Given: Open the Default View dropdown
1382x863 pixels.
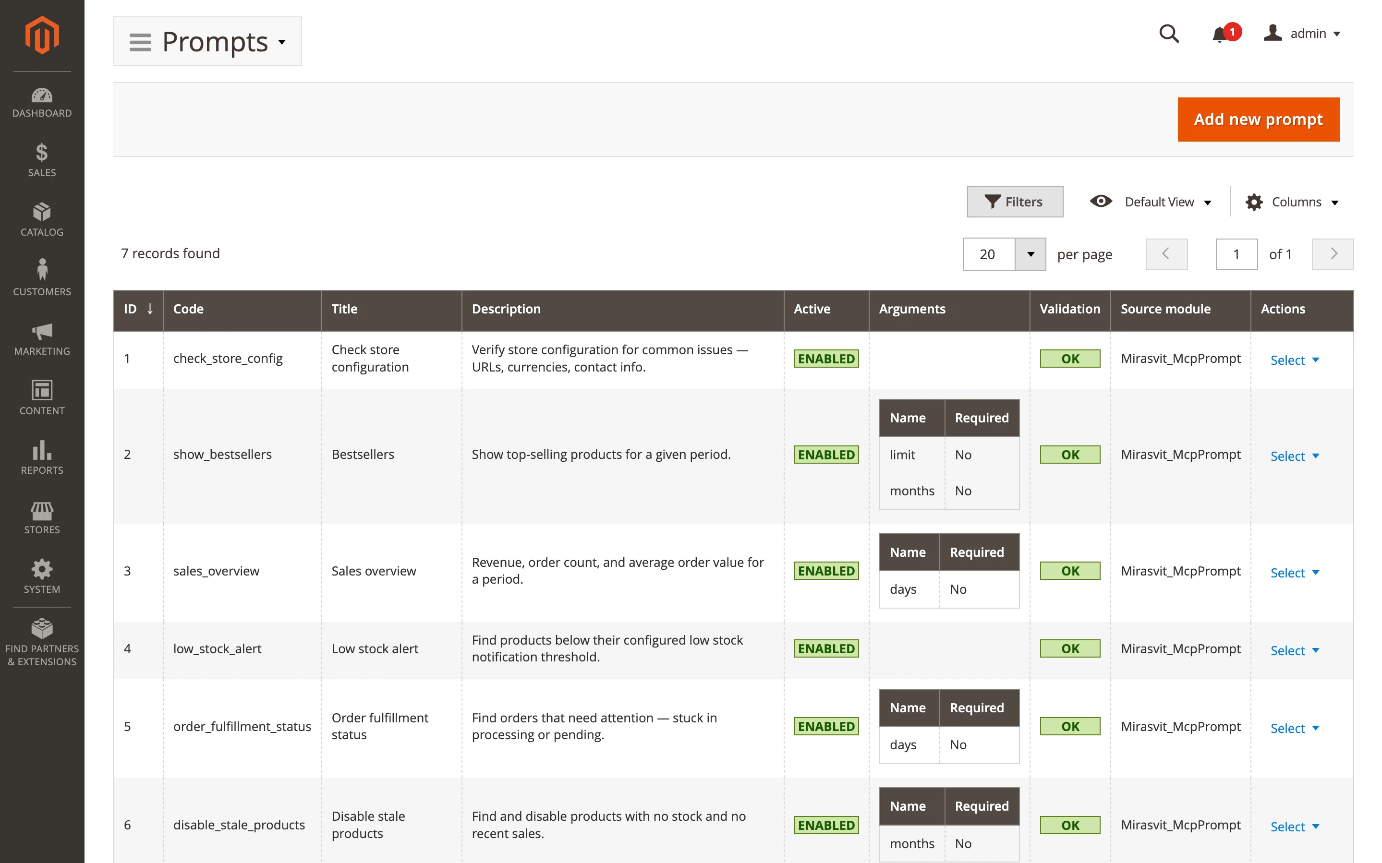Looking at the screenshot, I should [x=1151, y=202].
